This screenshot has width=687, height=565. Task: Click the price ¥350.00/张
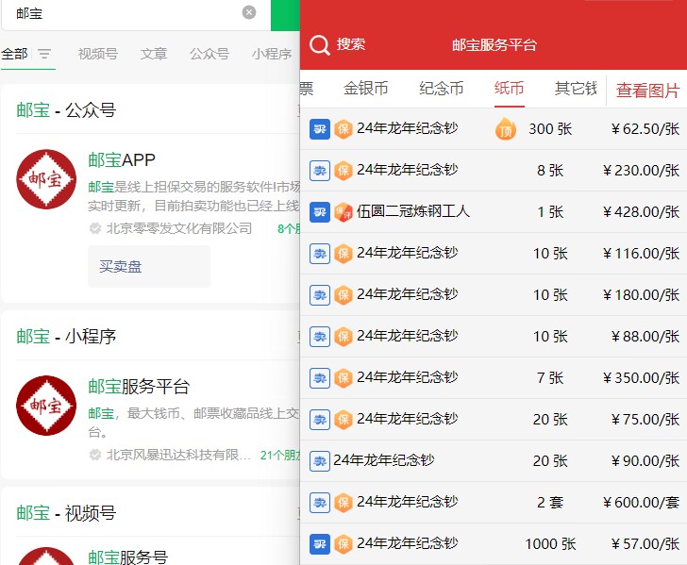(641, 378)
